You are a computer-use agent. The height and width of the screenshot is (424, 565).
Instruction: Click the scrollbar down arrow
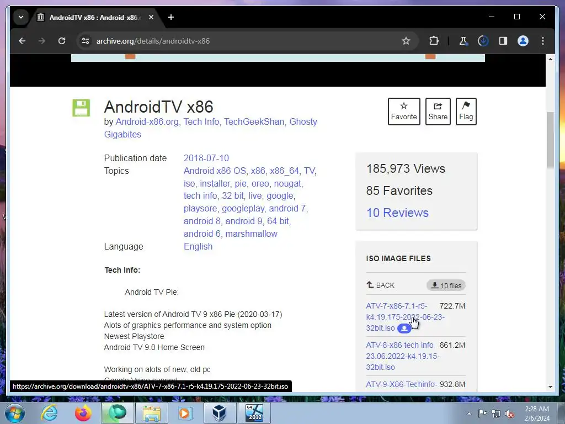click(x=550, y=387)
